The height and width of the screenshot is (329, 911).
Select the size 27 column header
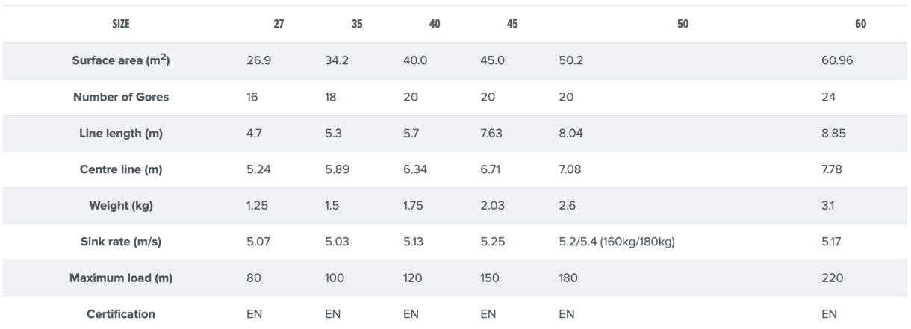pyautogui.click(x=278, y=24)
